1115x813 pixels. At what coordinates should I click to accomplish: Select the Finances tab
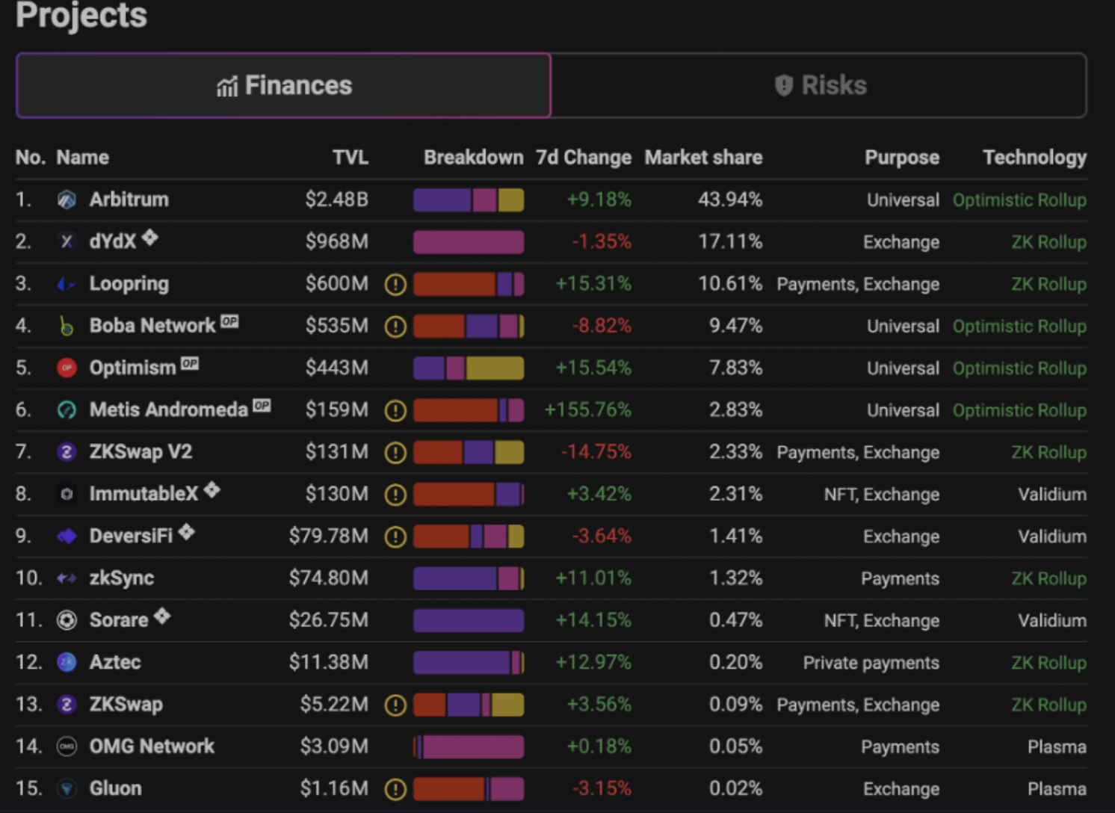click(x=284, y=86)
